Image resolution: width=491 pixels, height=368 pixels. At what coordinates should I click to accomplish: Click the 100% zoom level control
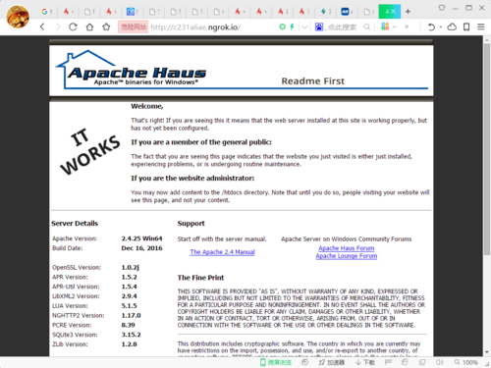point(466,362)
